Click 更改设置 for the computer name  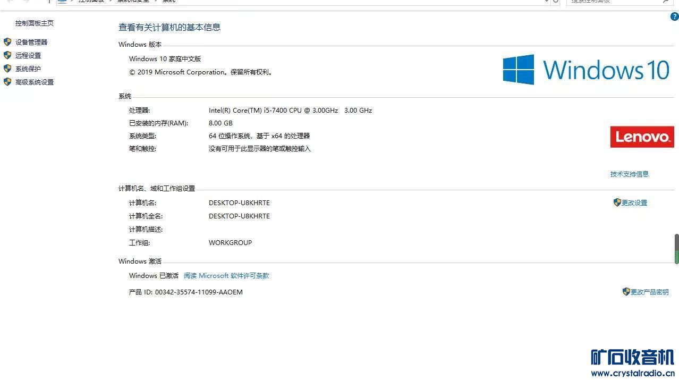pyautogui.click(x=634, y=202)
